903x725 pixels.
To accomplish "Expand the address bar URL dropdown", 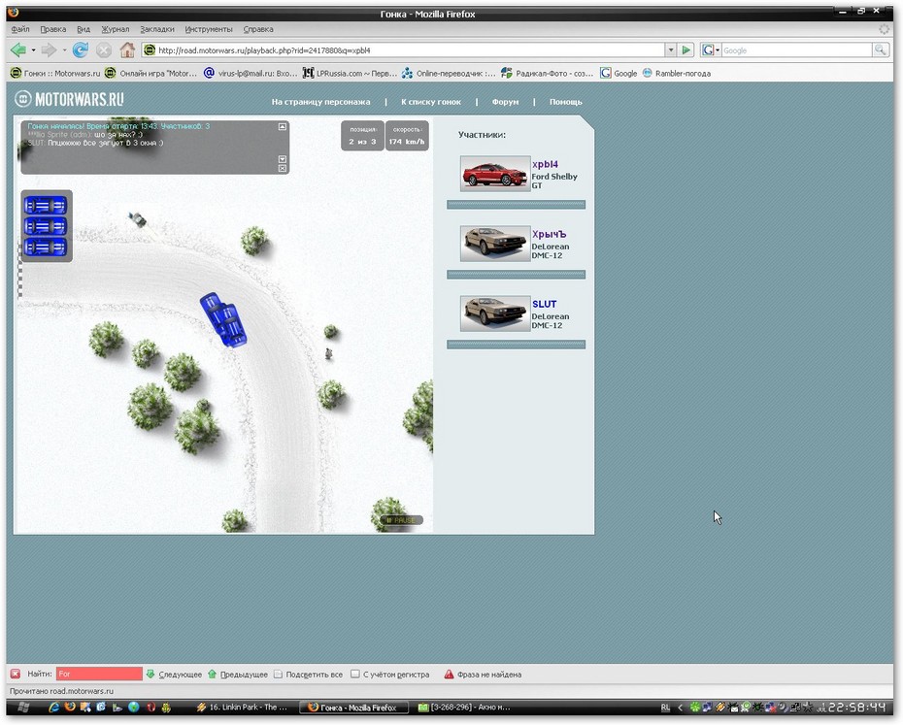I will (670, 50).
